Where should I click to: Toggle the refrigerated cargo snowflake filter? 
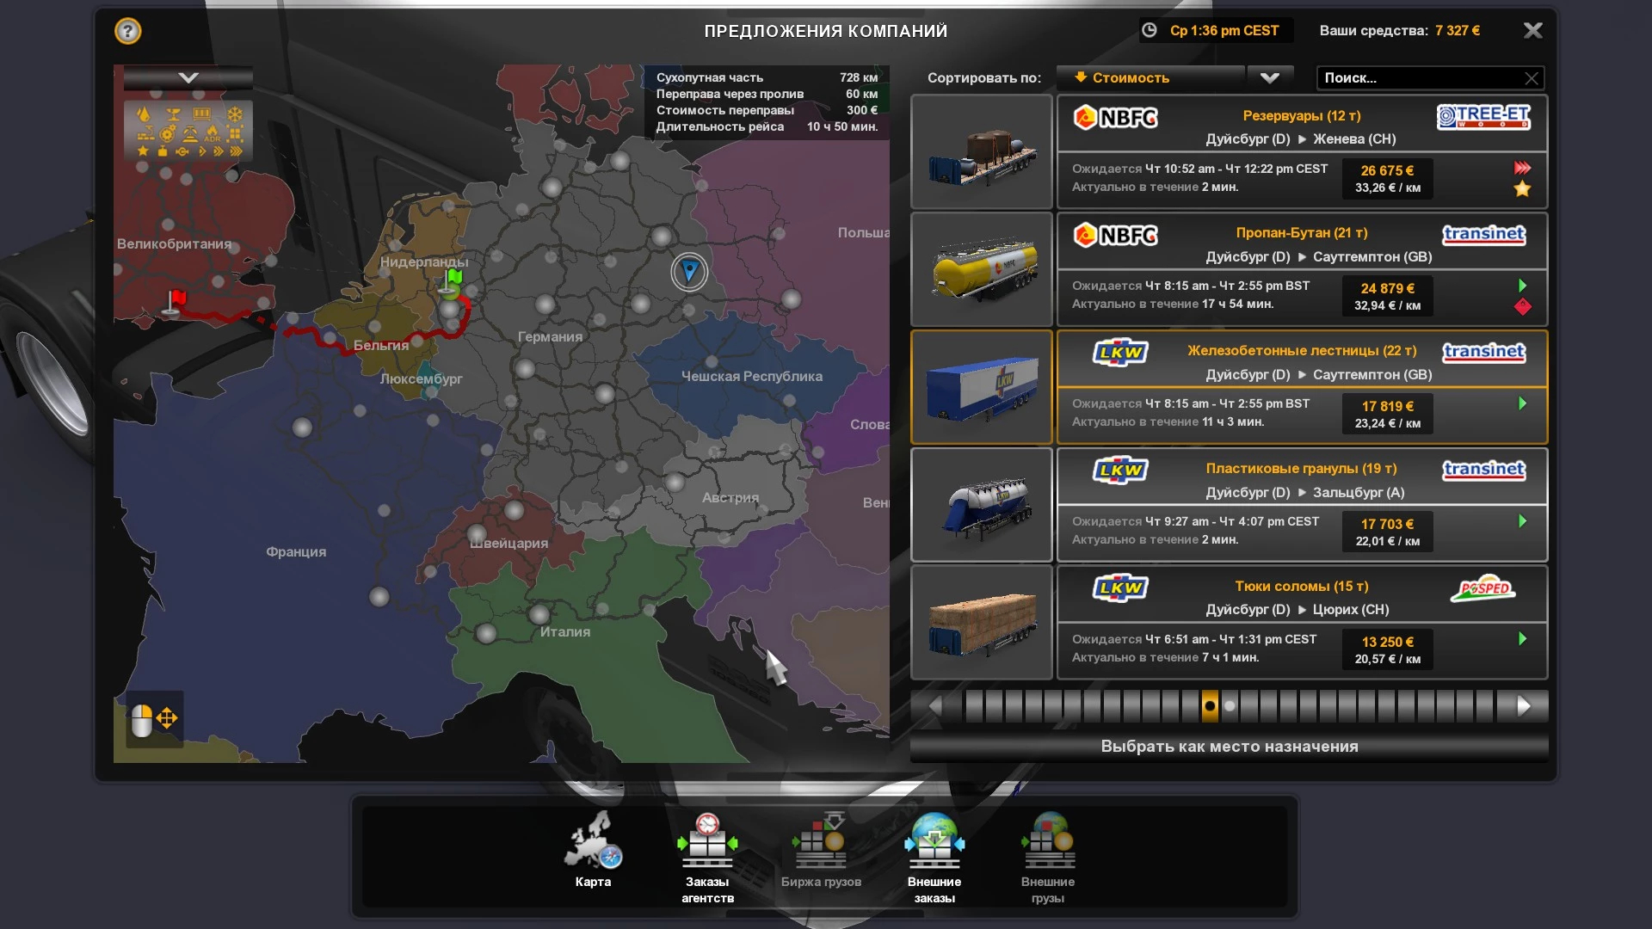(x=235, y=114)
